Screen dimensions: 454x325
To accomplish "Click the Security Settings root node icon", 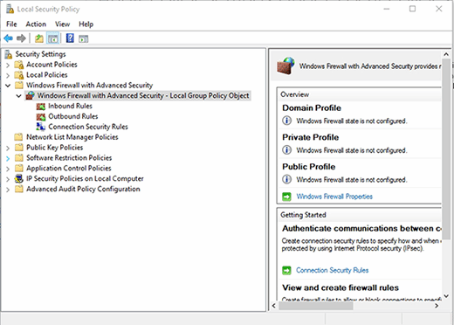I will tap(9, 54).
